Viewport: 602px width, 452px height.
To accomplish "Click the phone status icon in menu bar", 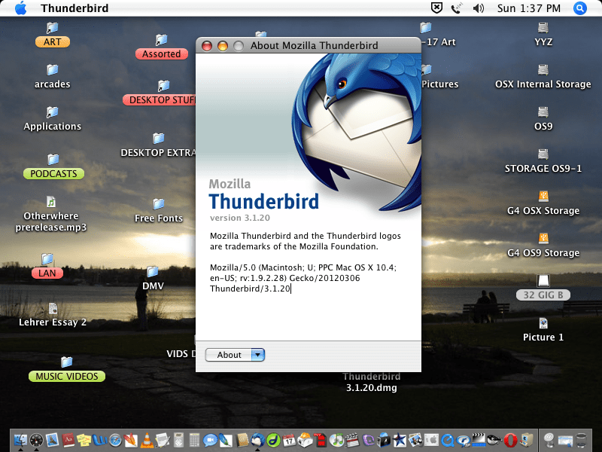I will [457, 8].
